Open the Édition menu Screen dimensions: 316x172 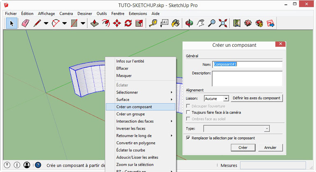27,14
